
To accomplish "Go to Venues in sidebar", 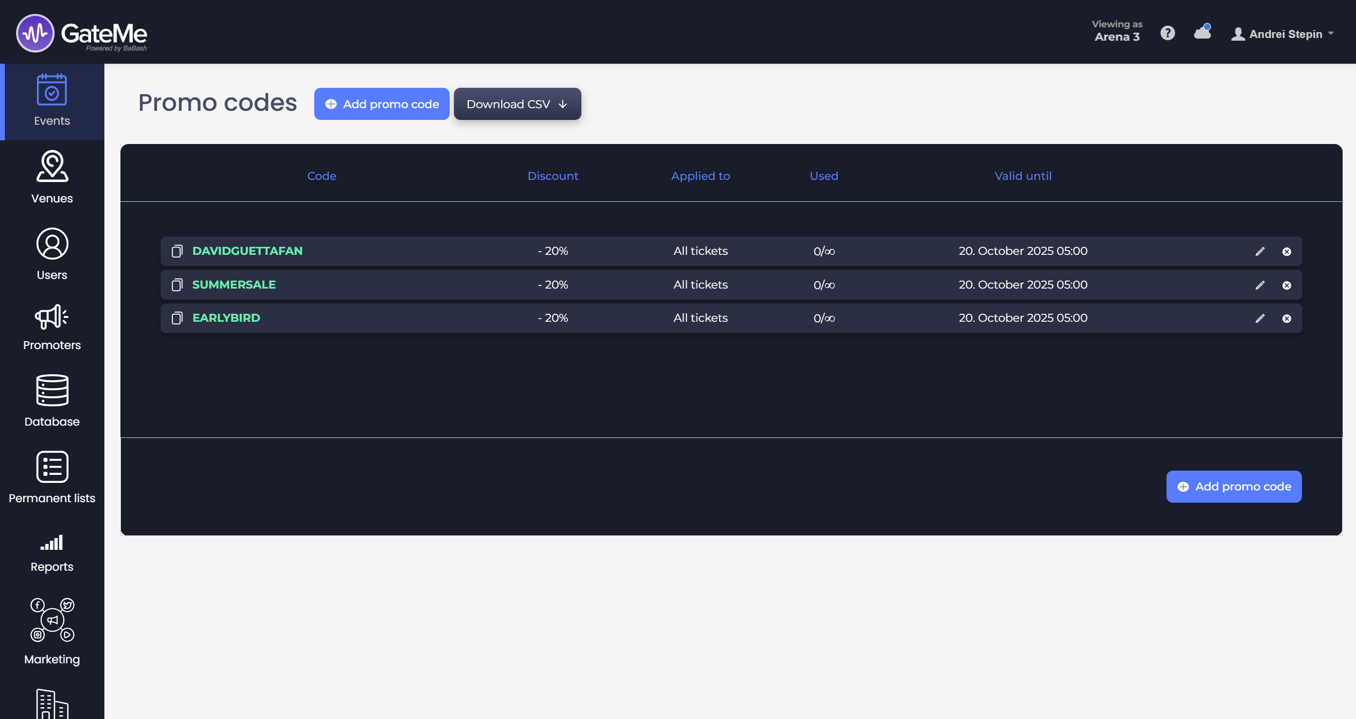I will click(x=52, y=178).
